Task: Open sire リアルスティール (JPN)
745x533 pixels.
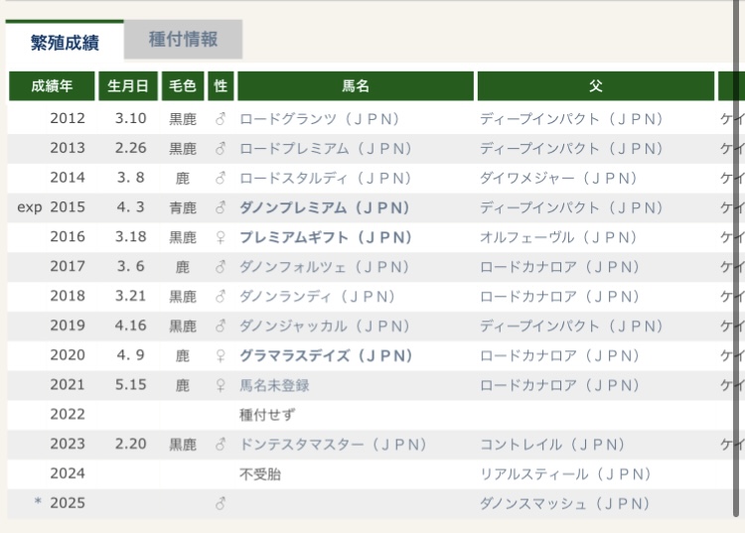Action: click(565, 474)
